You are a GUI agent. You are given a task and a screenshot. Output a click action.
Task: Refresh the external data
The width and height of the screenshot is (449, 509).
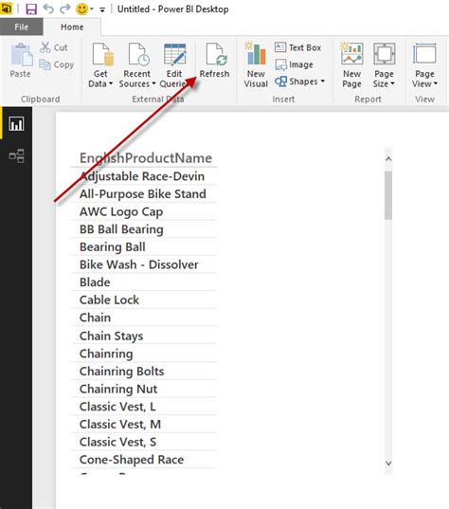(214, 61)
